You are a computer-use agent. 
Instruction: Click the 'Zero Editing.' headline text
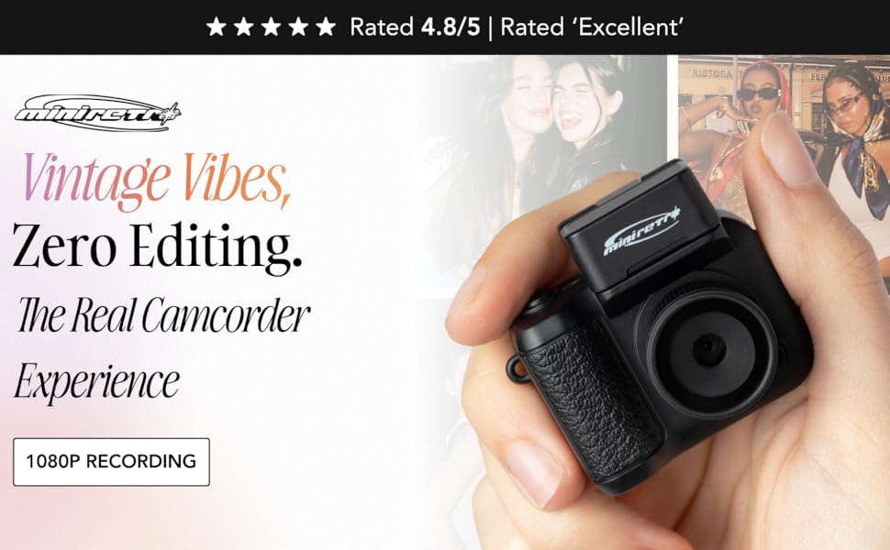(157, 247)
